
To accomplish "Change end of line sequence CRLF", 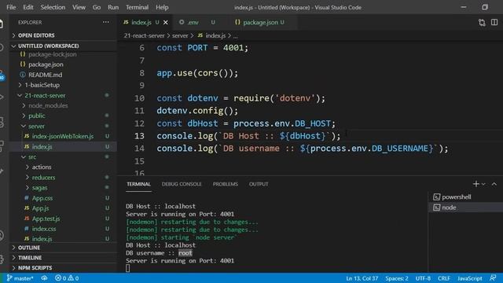I will pyautogui.click(x=444, y=278).
